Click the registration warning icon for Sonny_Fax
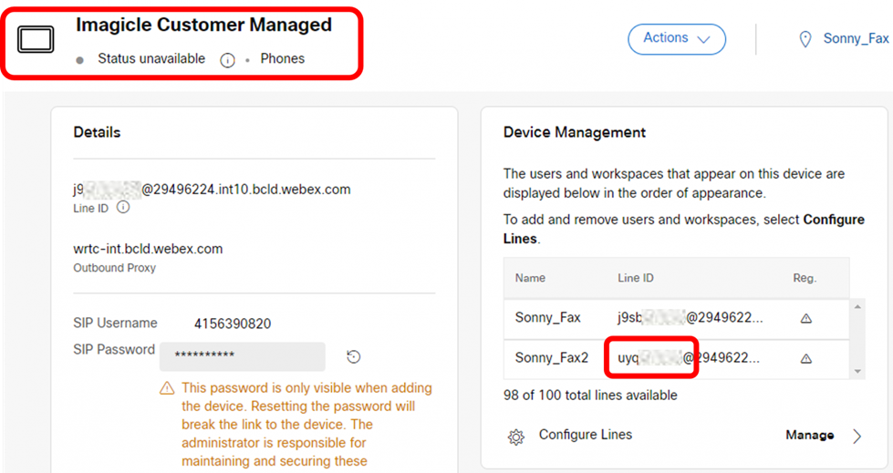The width and height of the screenshot is (893, 473). pyautogui.click(x=805, y=318)
